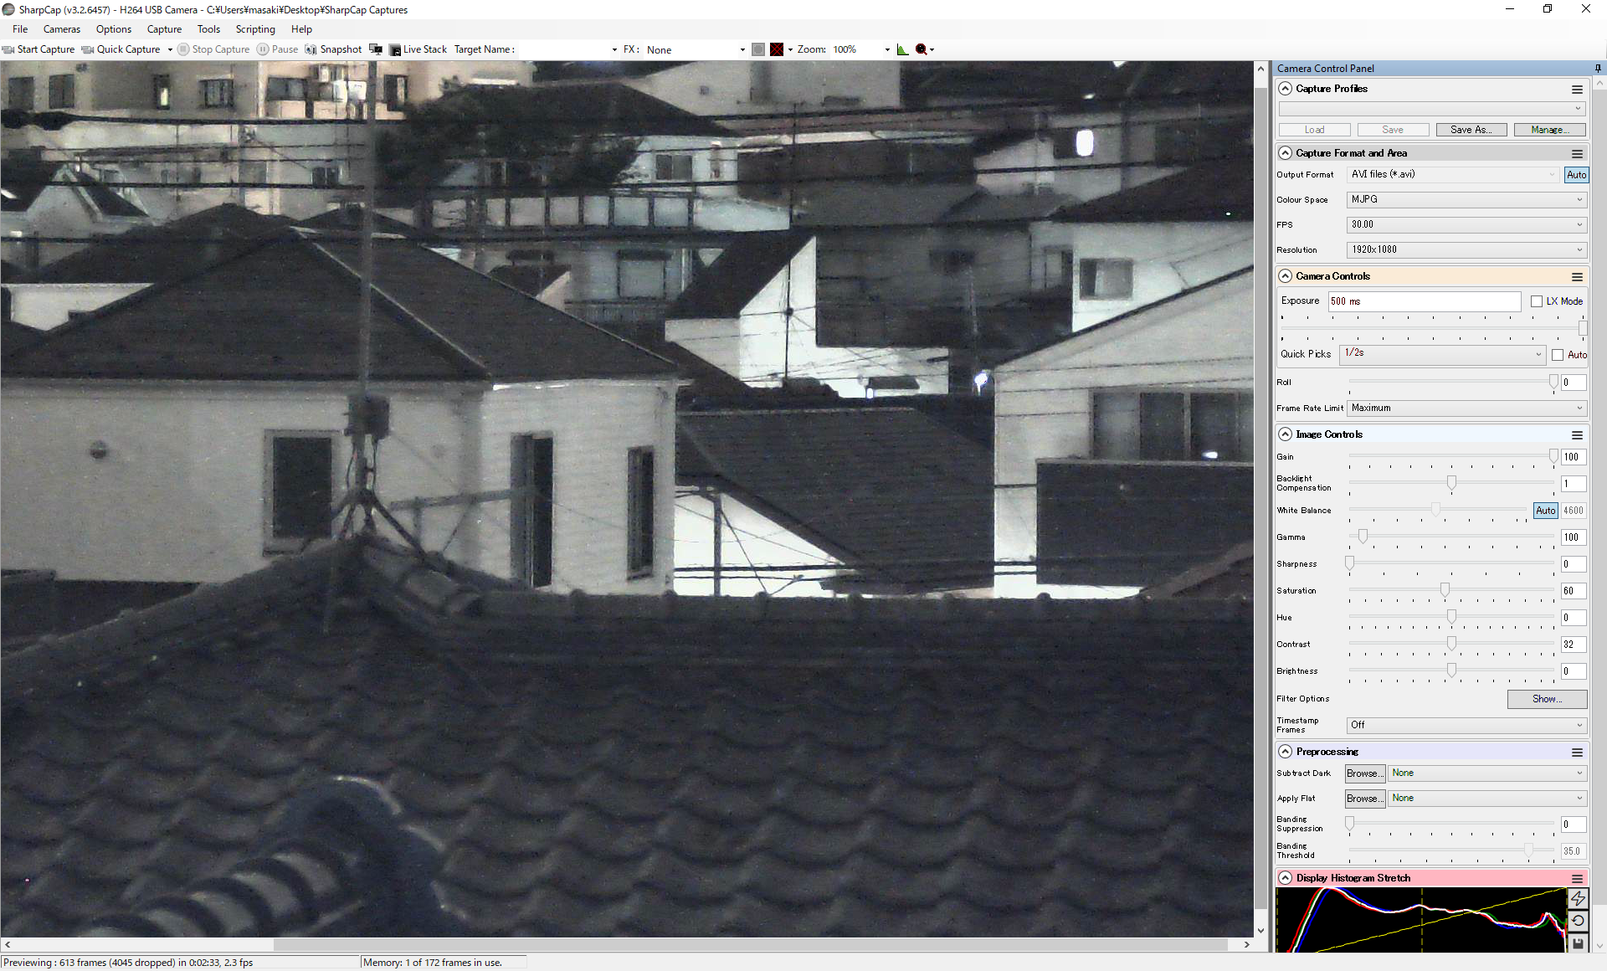
Task: Click the histogram stretch save disk icon
Action: (1578, 943)
